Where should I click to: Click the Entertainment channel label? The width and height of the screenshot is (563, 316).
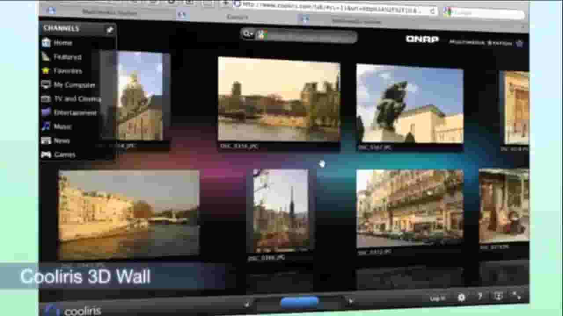pos(75,112)
